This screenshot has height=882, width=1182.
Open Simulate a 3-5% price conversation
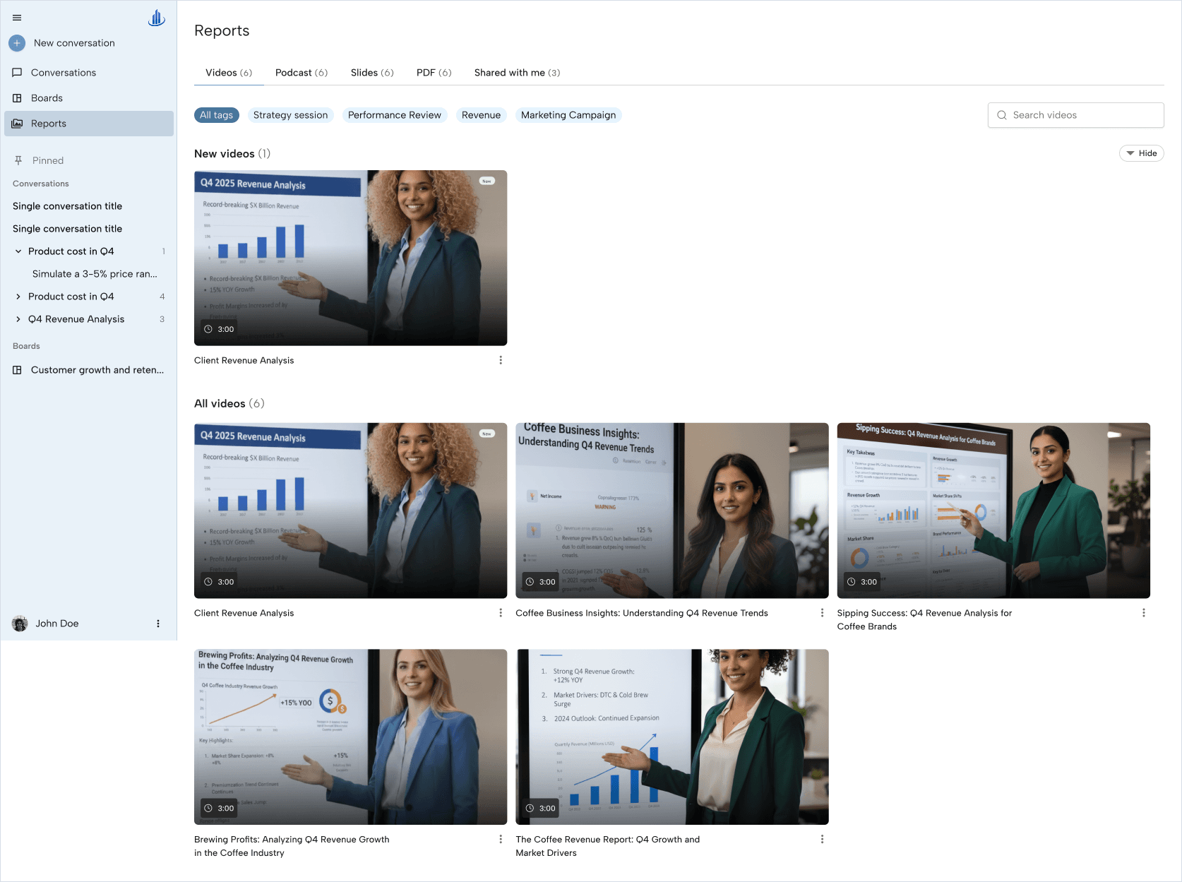[95, 274]
